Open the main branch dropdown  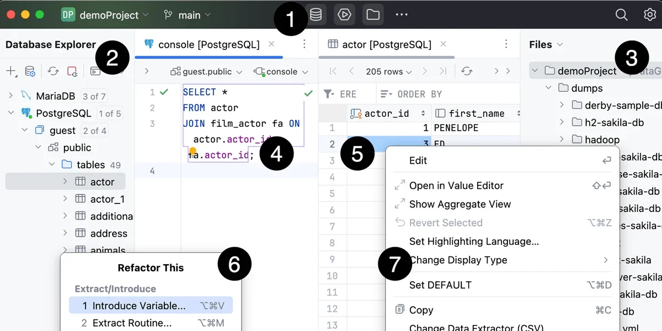coord(188,15)
